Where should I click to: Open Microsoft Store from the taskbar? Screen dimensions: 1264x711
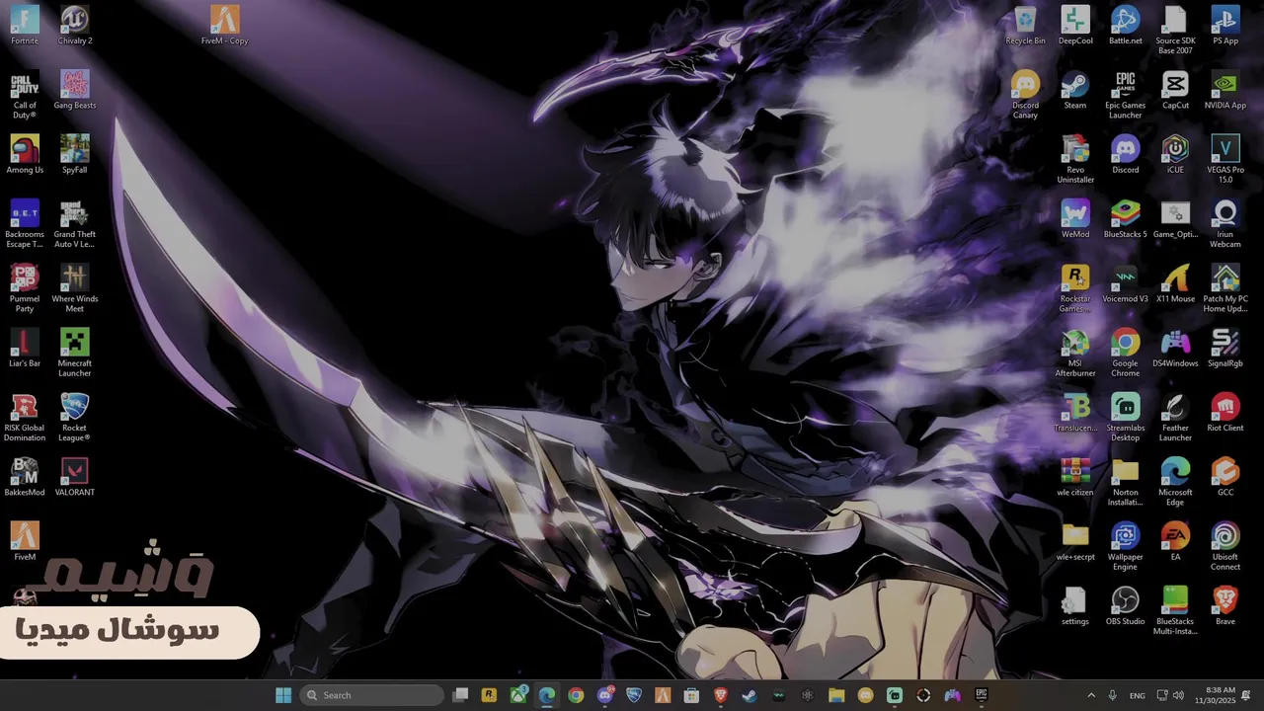click(x=691, y=695)
